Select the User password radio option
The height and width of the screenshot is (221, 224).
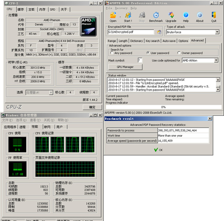(148, 53)
